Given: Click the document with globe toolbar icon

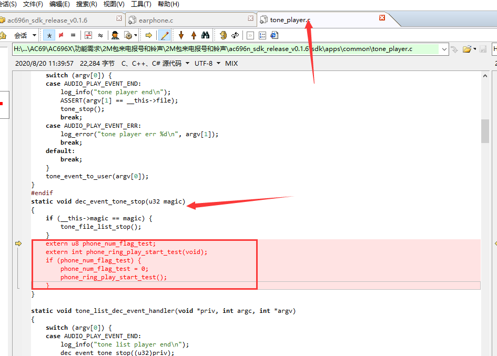Looking at the screenshot, I should point(275,35).
